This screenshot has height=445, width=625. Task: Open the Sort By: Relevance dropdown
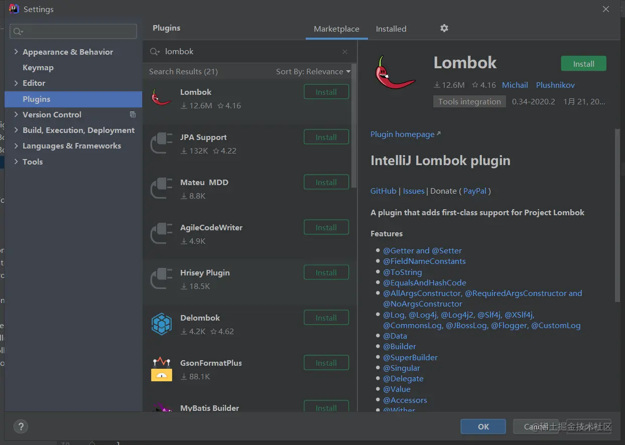[x=313, y=72]
